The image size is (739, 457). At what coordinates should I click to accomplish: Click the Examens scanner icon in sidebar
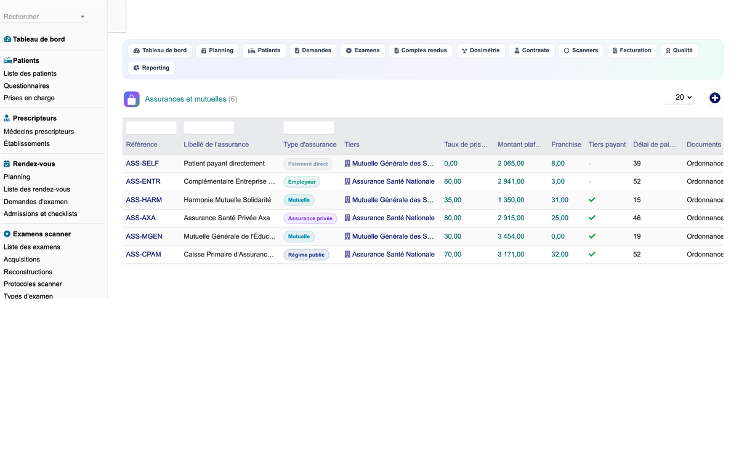pyautogui.click(x=7, y=234)
